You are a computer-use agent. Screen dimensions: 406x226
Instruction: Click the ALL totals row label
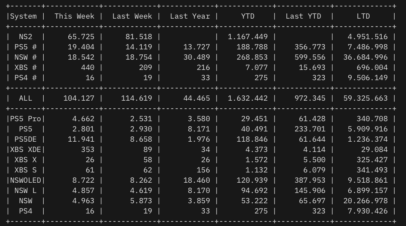26,98
